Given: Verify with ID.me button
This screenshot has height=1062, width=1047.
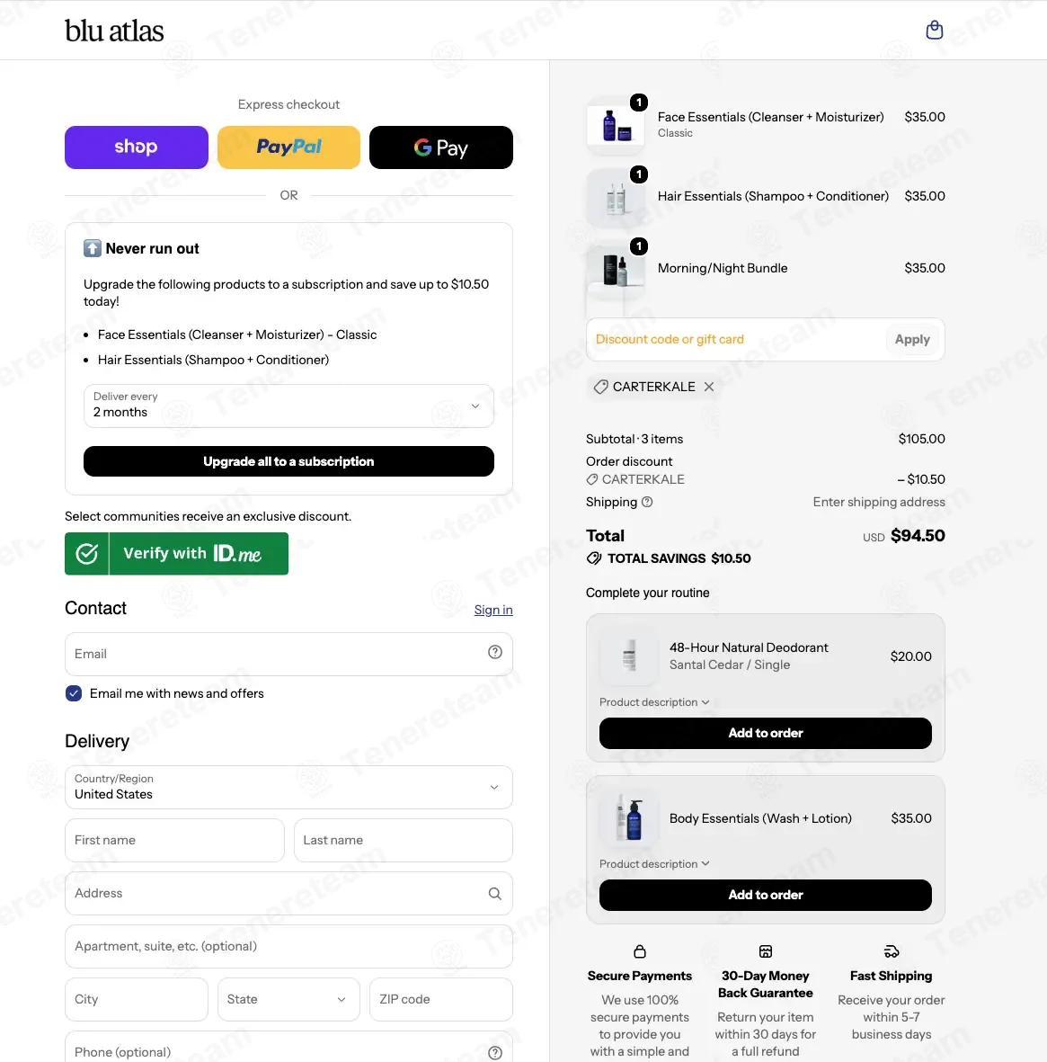Looking at the screenshot, I should [177, 554].
